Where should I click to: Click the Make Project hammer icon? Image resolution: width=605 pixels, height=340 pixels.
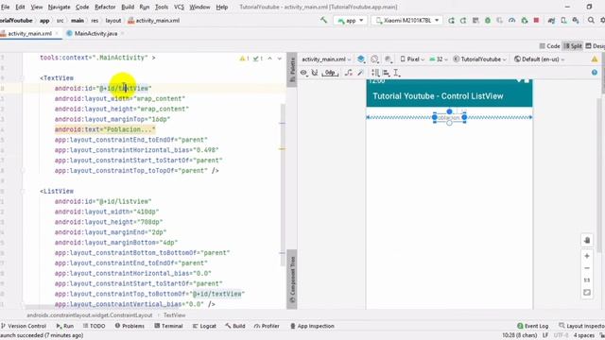coord(323,20)
